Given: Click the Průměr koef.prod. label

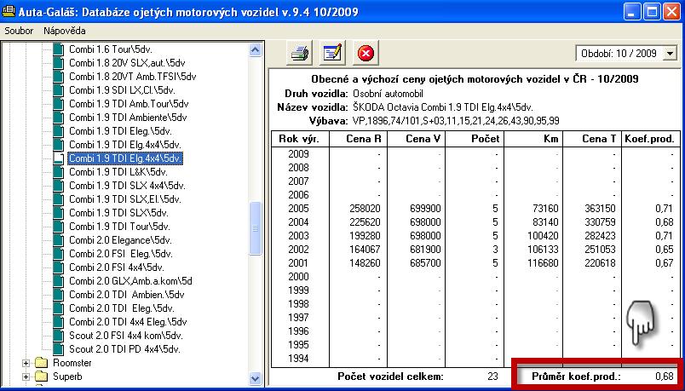Looking at the screenshot, I should tap(576, 377).
